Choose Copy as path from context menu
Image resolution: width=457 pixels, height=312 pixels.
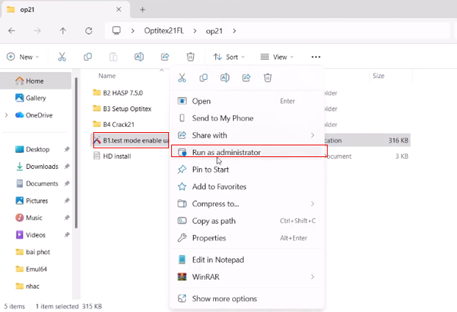click(214, 221)
